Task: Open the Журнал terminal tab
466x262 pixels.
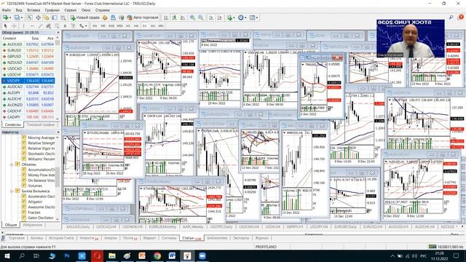Action: coord(262,238)
